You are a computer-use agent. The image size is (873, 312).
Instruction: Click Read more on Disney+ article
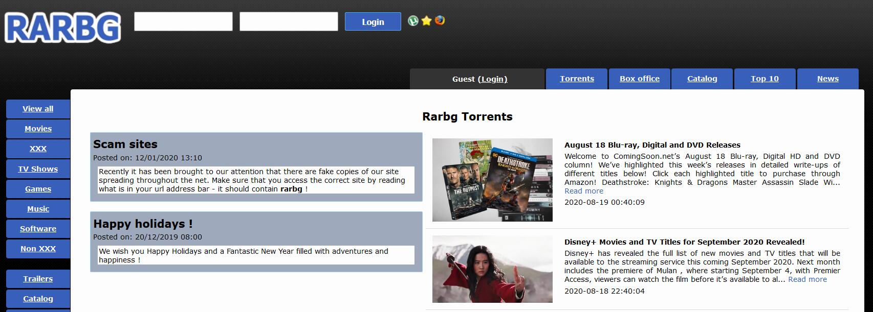(x=807, y=279)
